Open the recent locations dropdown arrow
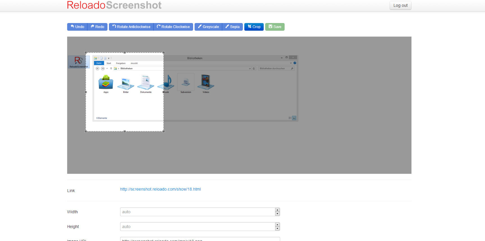This screenshot has width=485, height=241. [x=107, y=69]
